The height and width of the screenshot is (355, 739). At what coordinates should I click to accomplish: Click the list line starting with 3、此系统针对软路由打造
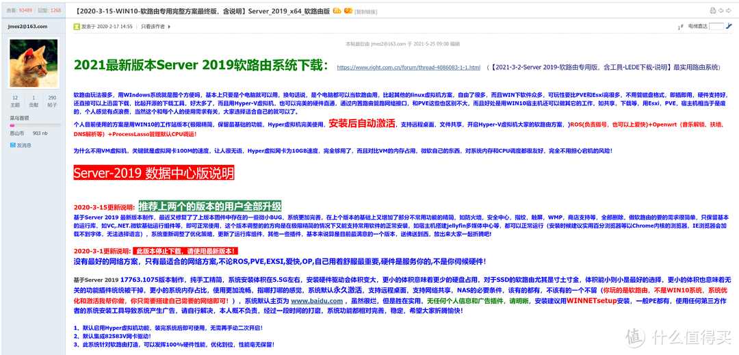174,345
